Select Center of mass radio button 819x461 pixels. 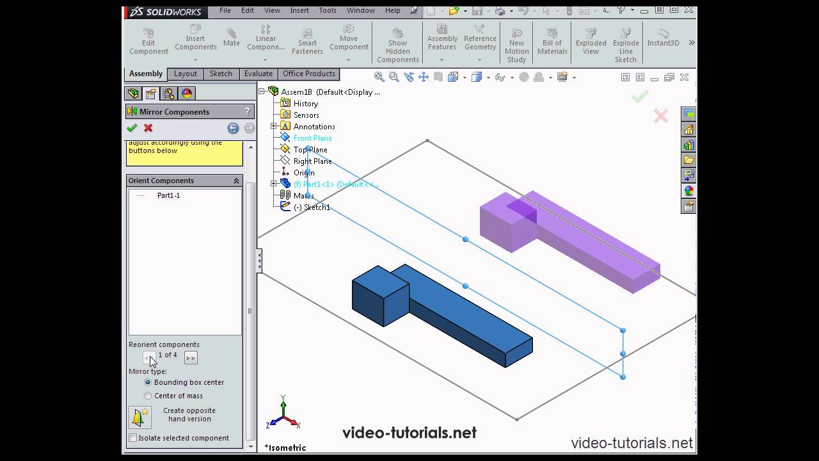point(148,396)
